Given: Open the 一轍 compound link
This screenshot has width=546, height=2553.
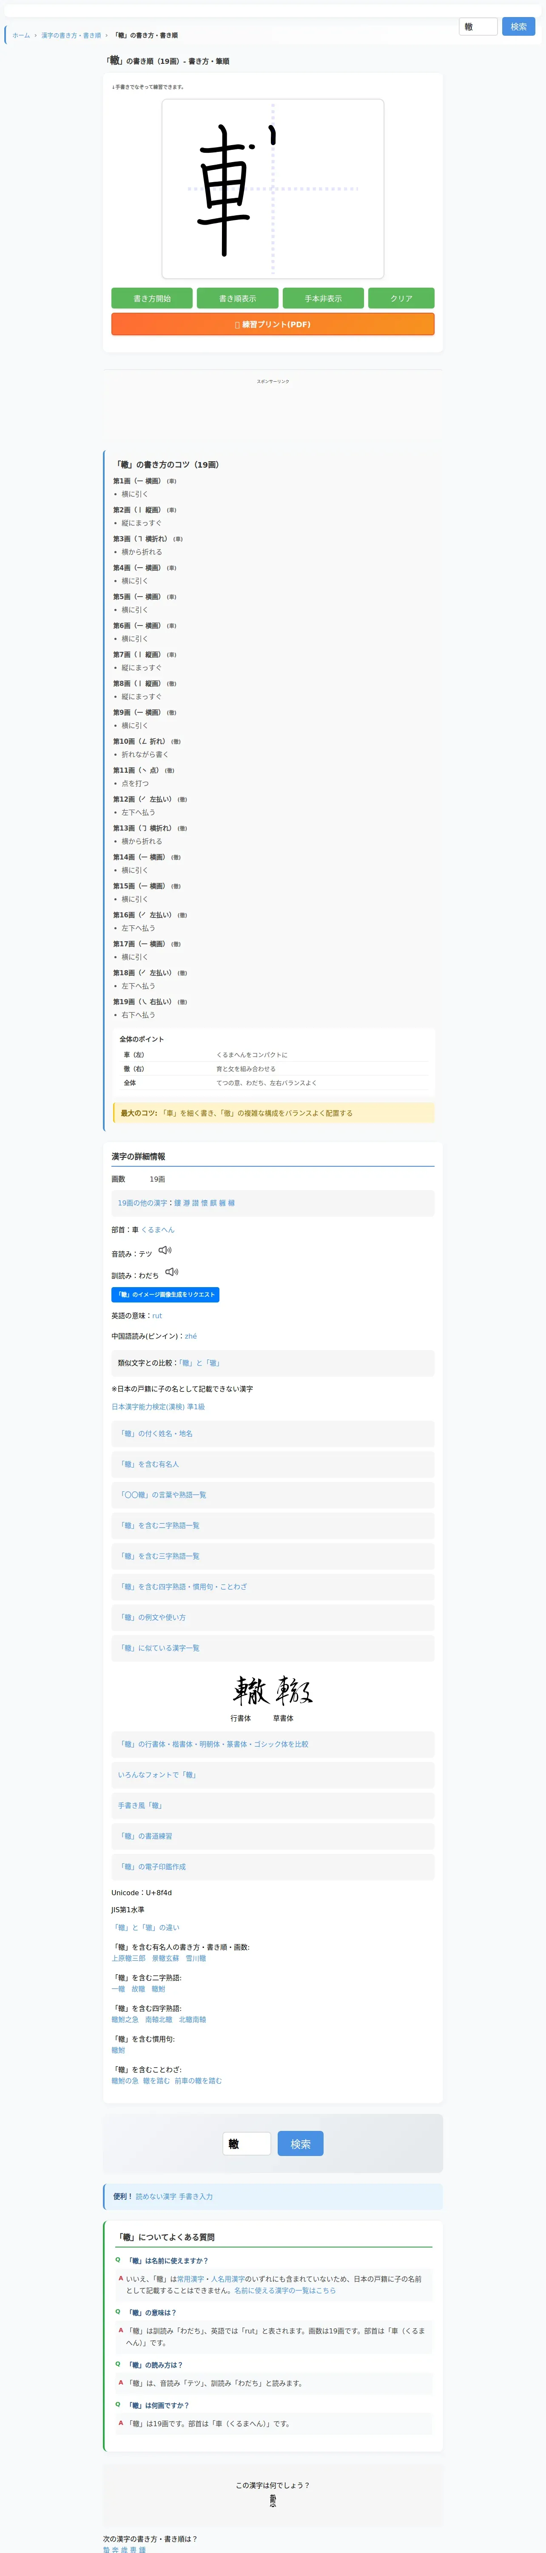Looking at the screenshot, I should [x=118, y=1990].
